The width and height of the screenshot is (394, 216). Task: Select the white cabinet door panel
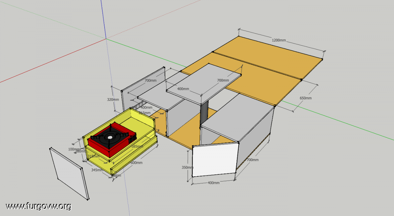[x=215, y=159]
